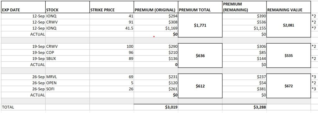Click the STRIKE PRICE column header

(111, 7)
